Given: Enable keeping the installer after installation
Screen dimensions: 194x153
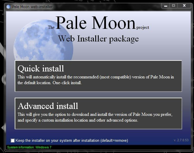Looking at the screenshot, I should tap(12, 140).
